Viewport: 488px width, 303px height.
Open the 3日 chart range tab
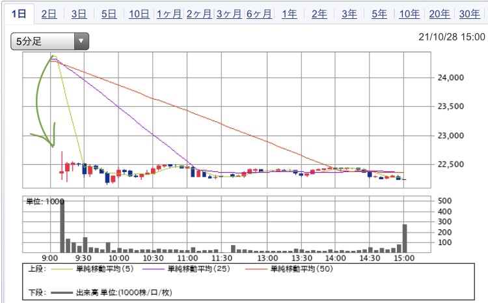click(x=79, y=14)
